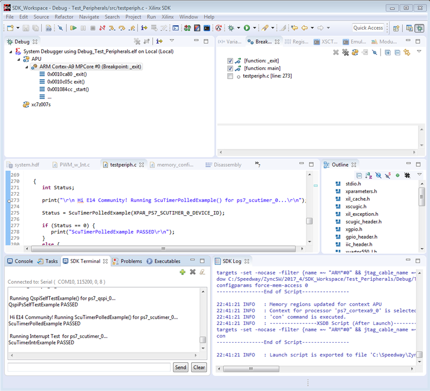The height and width of the screenshot is (391, 430).
Task: Click the New toolbar icon
Action: pos(11,28)
